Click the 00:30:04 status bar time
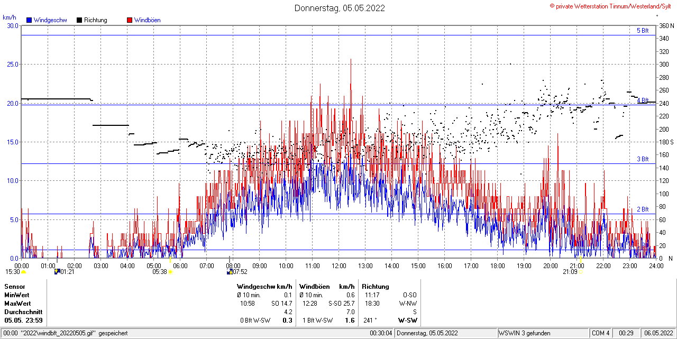677x339 pixels. (x=381, y=333)
